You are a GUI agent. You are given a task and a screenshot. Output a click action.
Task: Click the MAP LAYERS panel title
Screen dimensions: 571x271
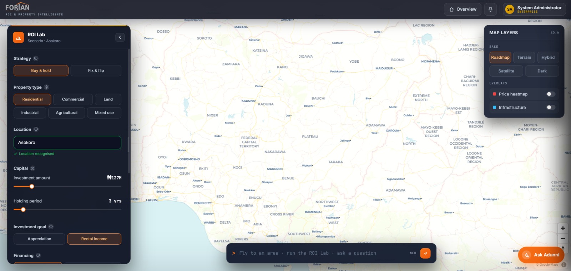click(504, 32)
